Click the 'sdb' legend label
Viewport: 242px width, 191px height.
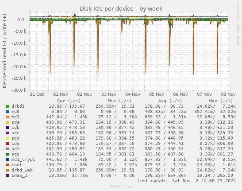coord(15,128)
